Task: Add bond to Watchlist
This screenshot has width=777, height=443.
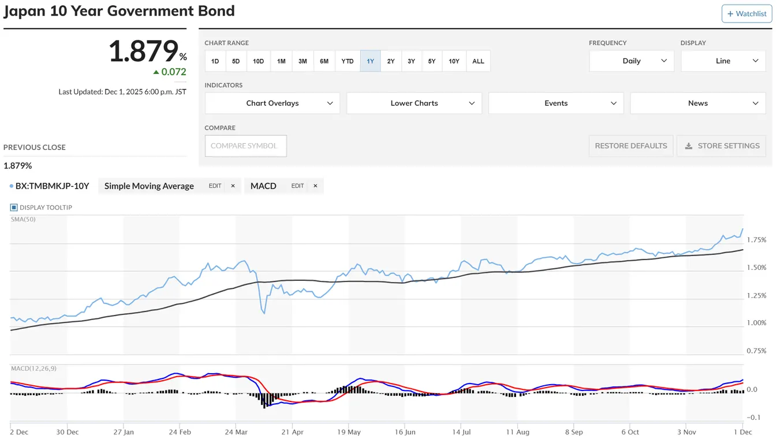Action: 746,14
